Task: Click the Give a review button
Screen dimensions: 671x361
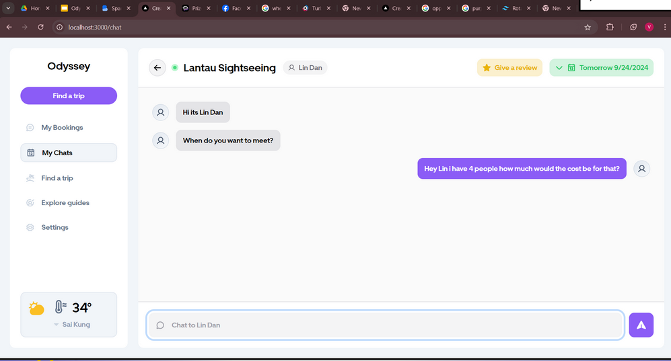Action: pos(509,67)
